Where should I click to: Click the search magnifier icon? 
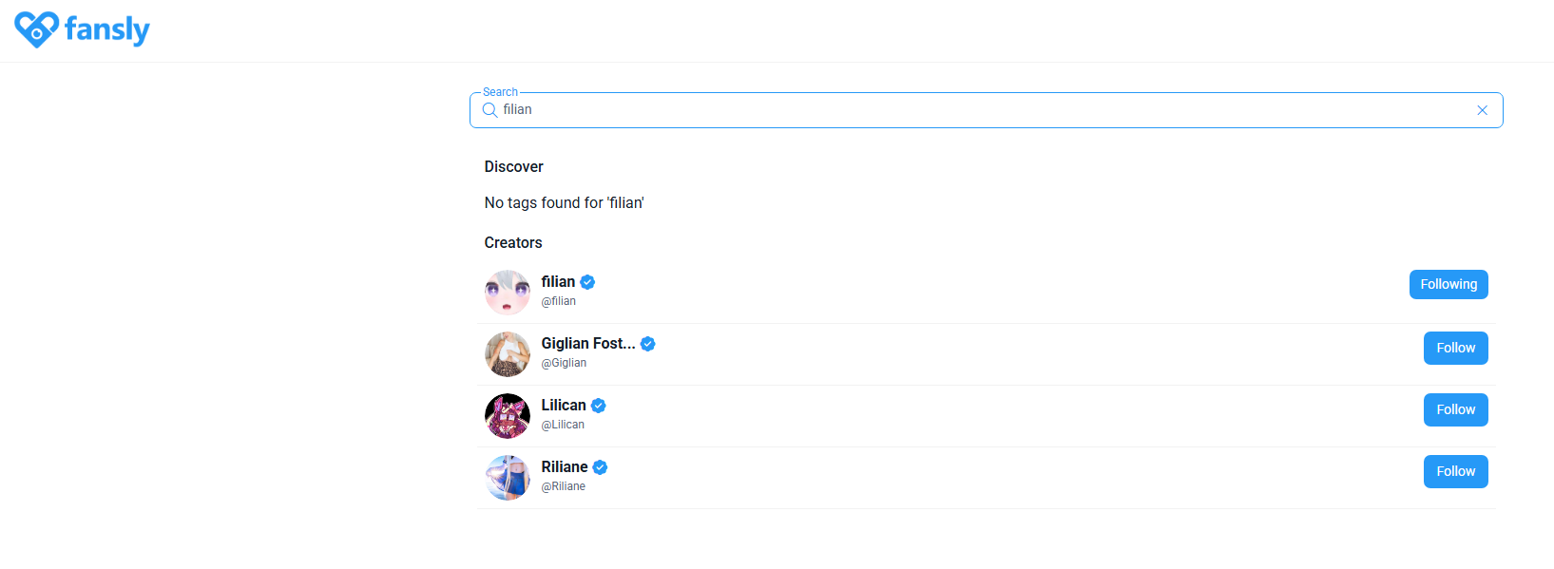coord(490,110)
